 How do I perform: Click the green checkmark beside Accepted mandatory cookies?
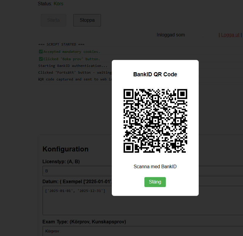41,52
